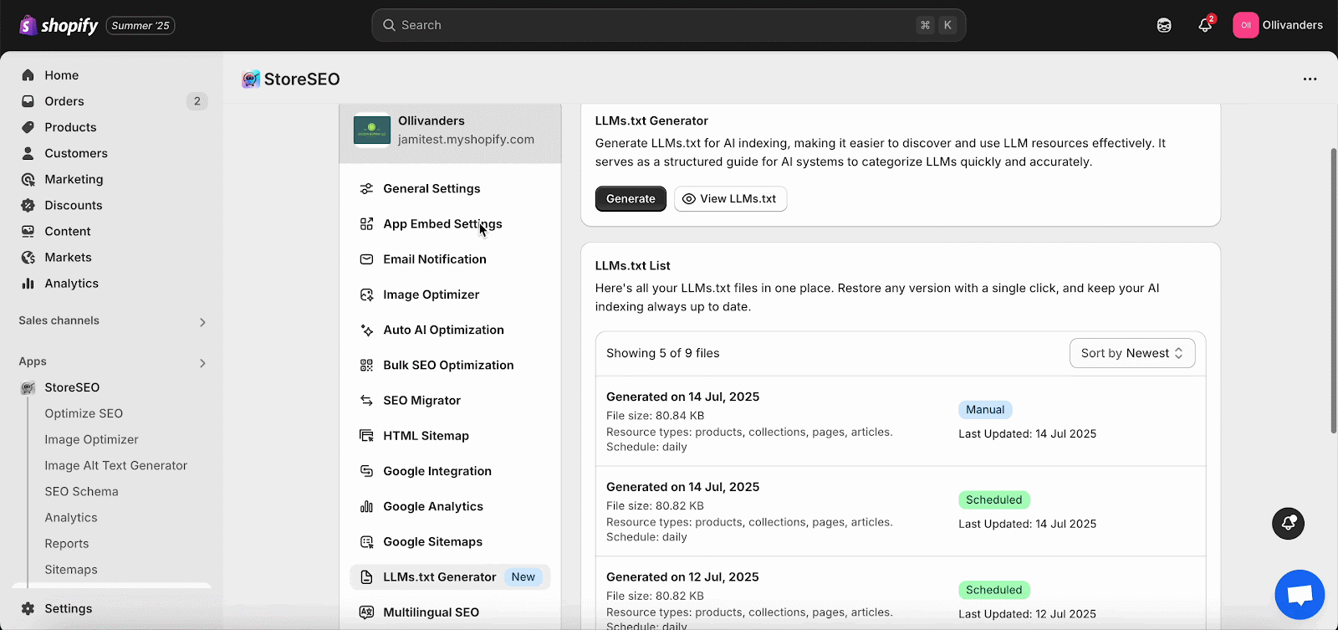Open Reports under StoreSEO
This screenshot has width=1338, height=630.
click(x=67, y=543)
